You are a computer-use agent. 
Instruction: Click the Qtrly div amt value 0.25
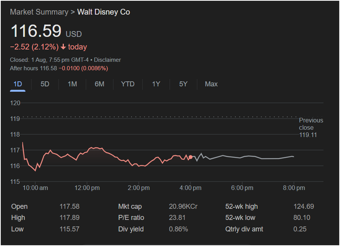pos(300,229)
